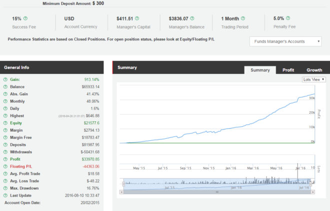Click right arrow of chart scrollbar
This screenshot has height=211, width=330.
point(313,191)
